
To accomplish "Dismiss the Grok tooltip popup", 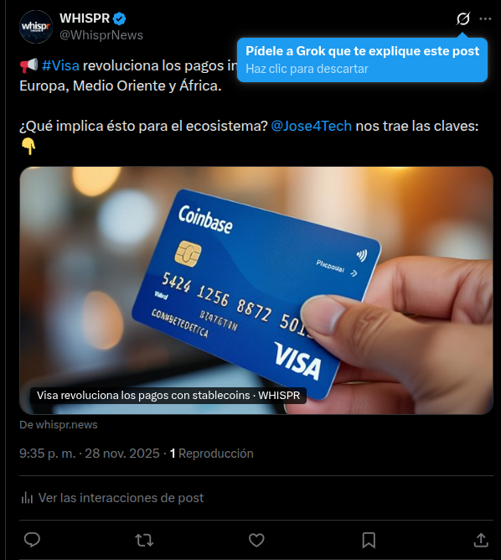I will tap(362, 60).
